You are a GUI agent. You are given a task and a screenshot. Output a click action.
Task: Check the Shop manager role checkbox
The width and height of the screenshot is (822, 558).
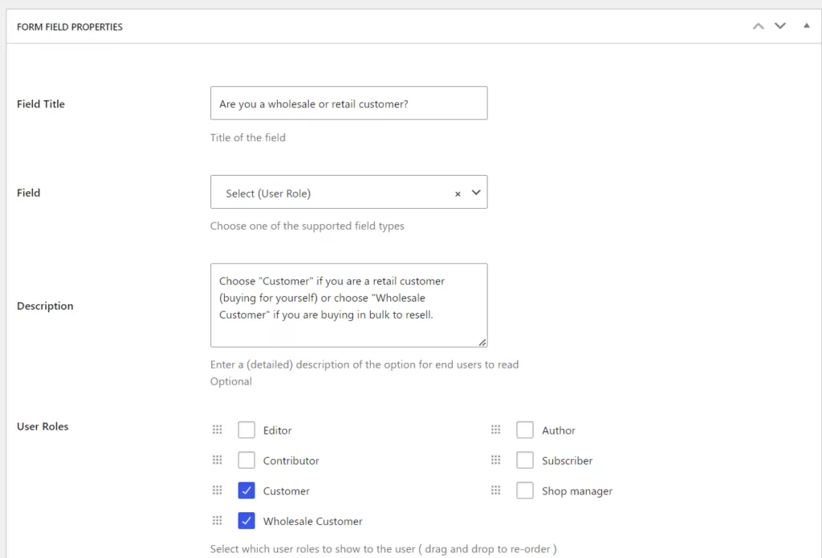pyautogui.click(x=525, y=491)
